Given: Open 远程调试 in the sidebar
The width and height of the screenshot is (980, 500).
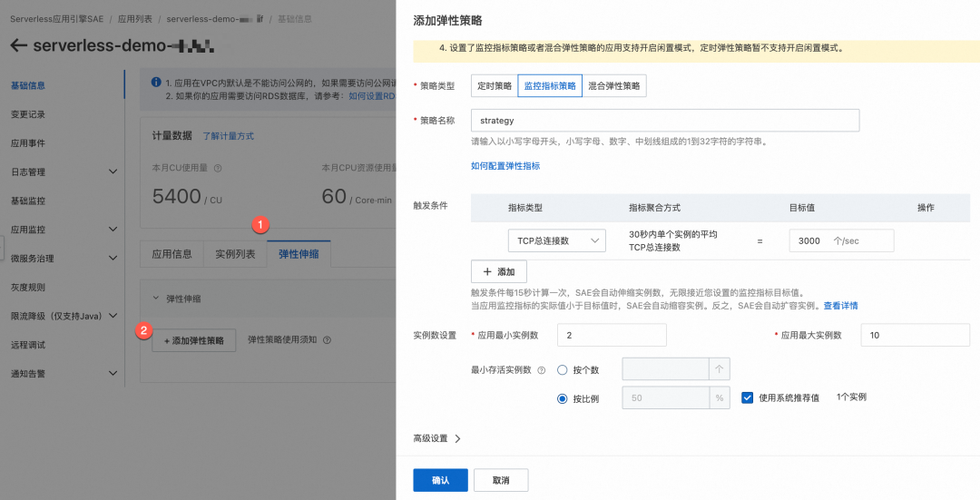Looking at the screenshot, I should [x=28, y=345].
